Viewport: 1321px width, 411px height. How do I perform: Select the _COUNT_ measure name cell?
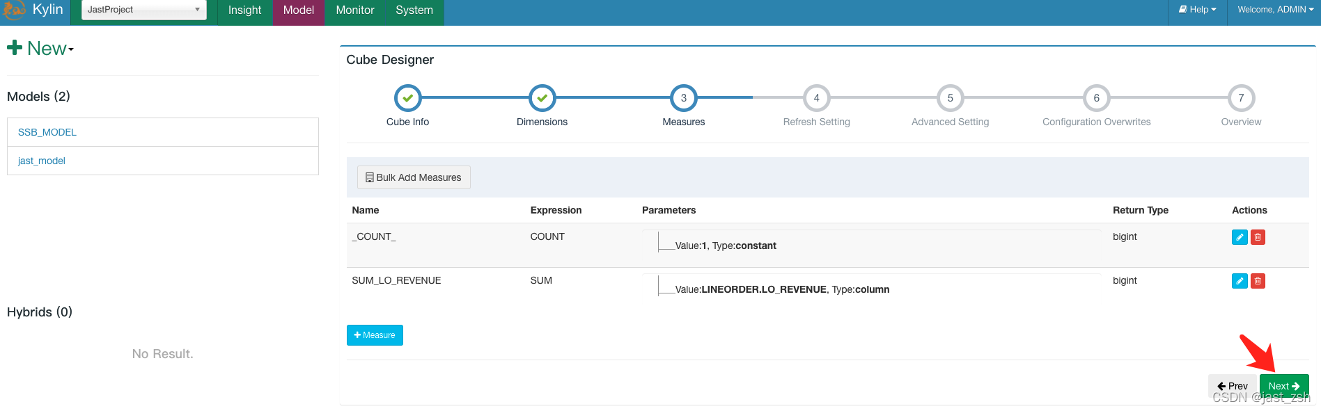pos(374,236)
